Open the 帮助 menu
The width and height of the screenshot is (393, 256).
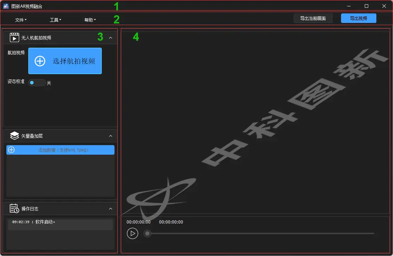(90, 20)
